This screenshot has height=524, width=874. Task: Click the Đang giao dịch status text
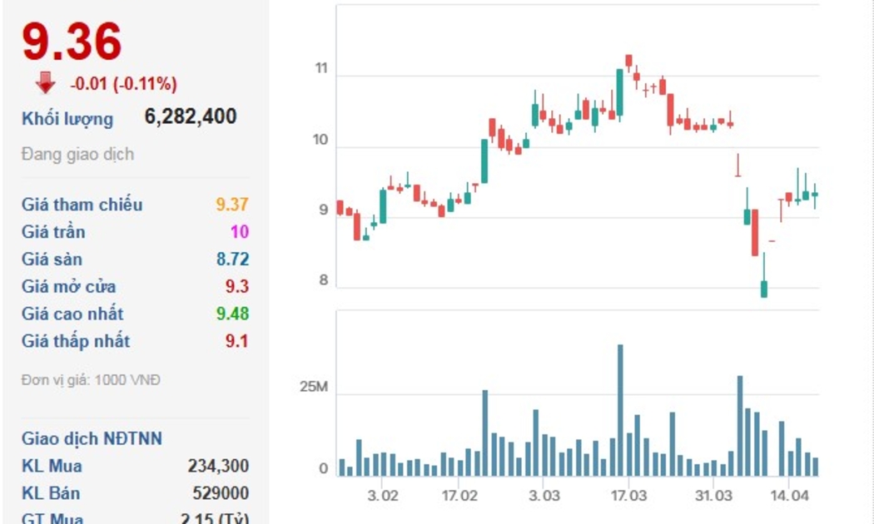tap(77, 155)
